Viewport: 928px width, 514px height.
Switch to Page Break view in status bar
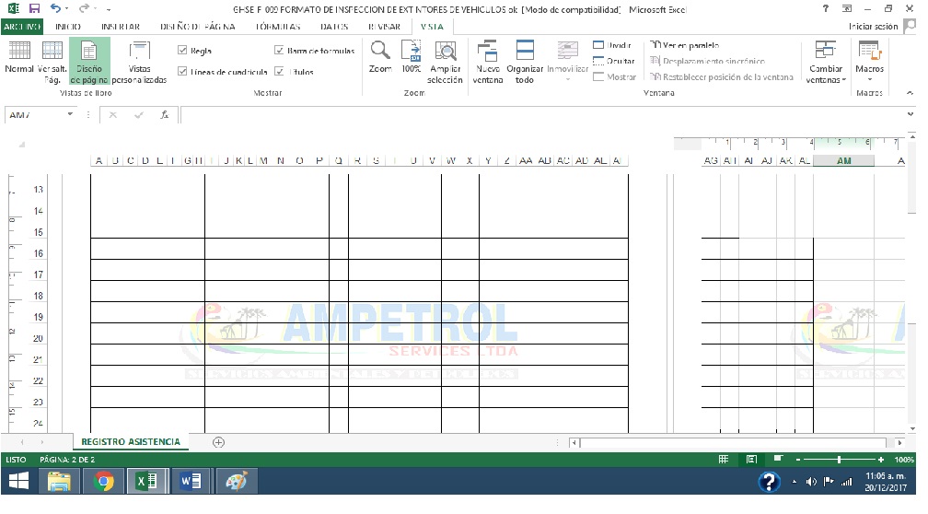coord(778,460)
